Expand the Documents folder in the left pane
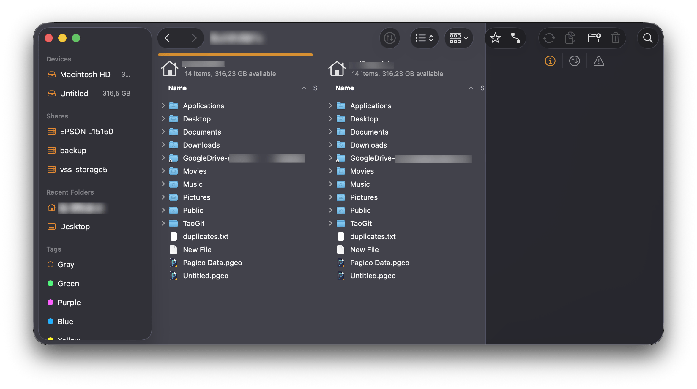Viewport: 697px width, 389px height. point(163,132)
